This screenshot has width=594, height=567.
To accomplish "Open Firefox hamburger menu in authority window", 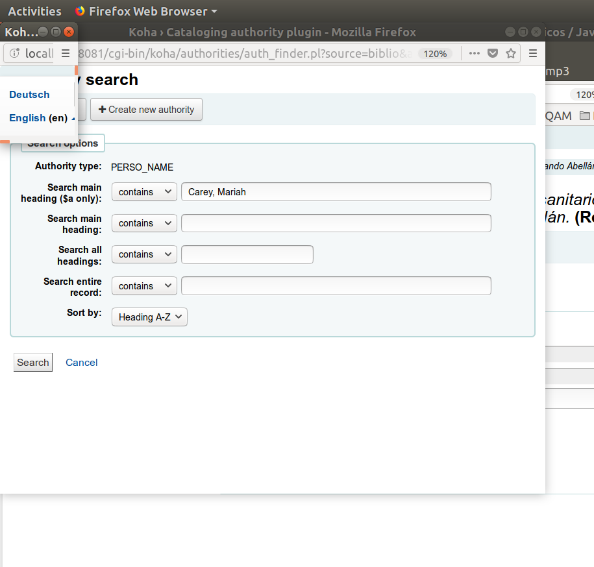I will click(533, 53).
